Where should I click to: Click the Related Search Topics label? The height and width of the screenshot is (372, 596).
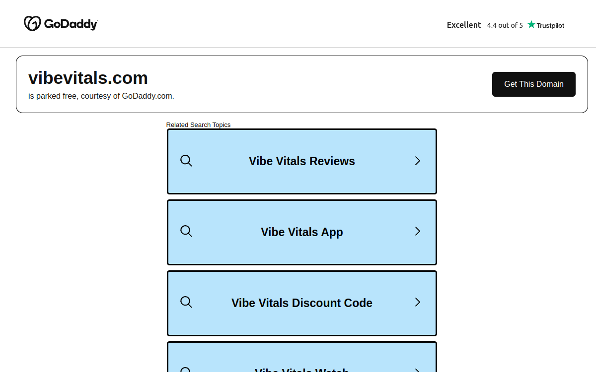click(198, 124)
